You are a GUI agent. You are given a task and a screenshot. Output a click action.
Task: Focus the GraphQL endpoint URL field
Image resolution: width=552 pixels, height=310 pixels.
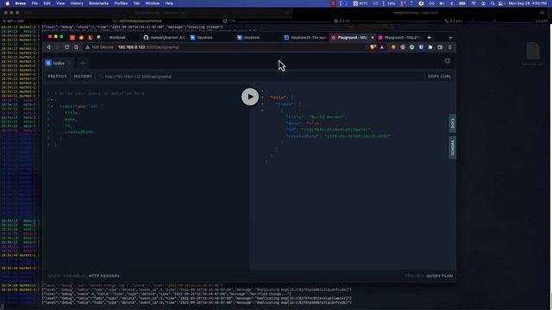260,77
